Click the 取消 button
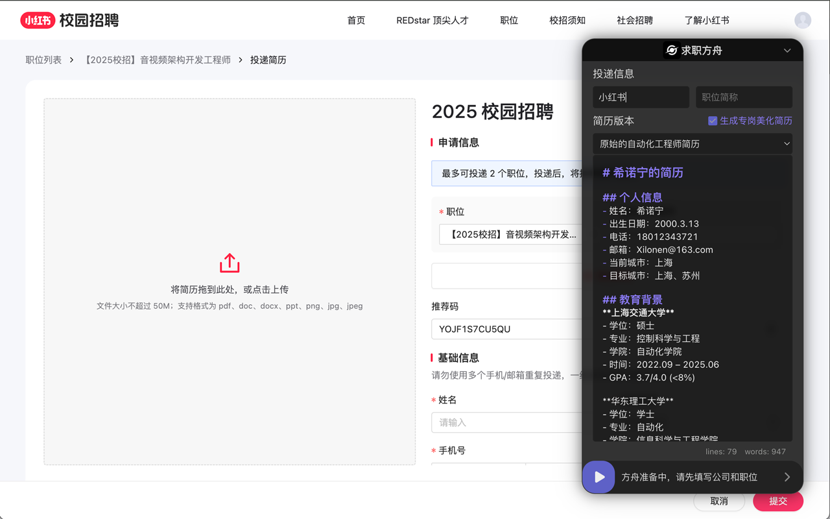Viewport: 830px width, 519px height. 719,501
